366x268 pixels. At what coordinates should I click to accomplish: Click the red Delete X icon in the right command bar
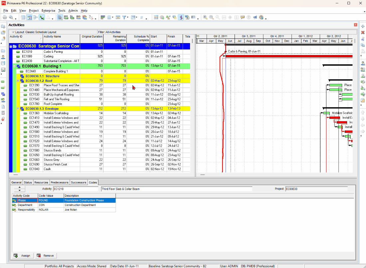click(x=363, y=33)
